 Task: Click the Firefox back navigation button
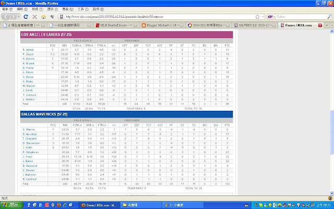click(x=6, y=17)
